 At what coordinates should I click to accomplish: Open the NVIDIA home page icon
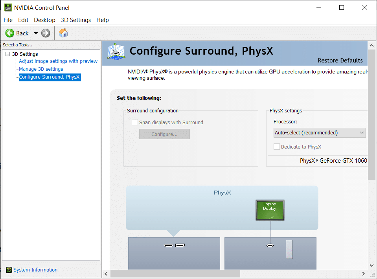pyautogui.click(x=63, y=33)
